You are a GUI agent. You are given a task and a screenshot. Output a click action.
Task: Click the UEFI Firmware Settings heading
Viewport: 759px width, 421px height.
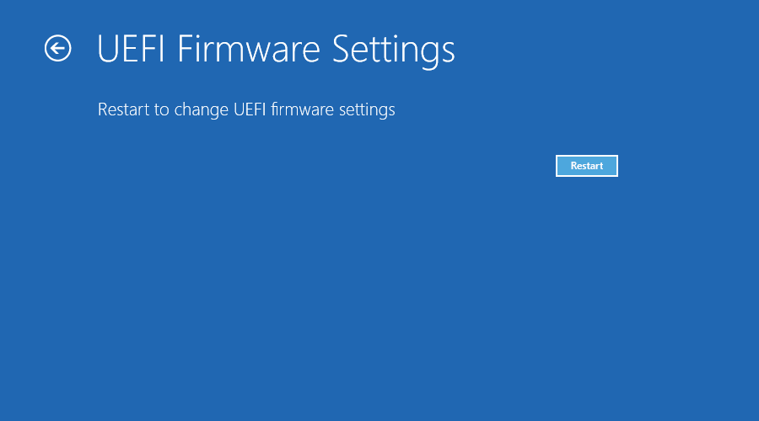tap(276, 50)
